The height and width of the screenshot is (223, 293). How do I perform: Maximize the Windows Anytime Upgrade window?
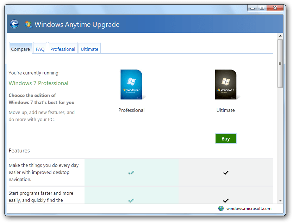[262, 8]
